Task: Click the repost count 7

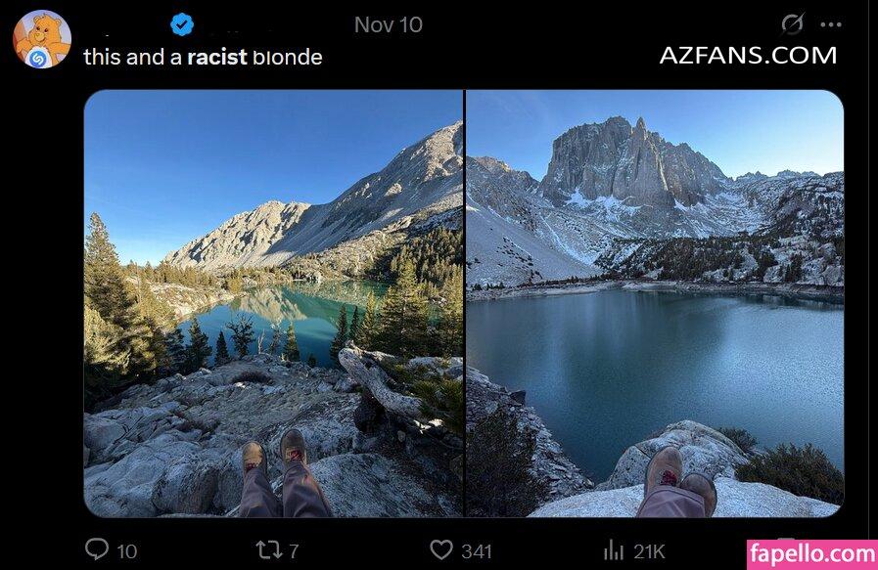Action: (294, 551)
